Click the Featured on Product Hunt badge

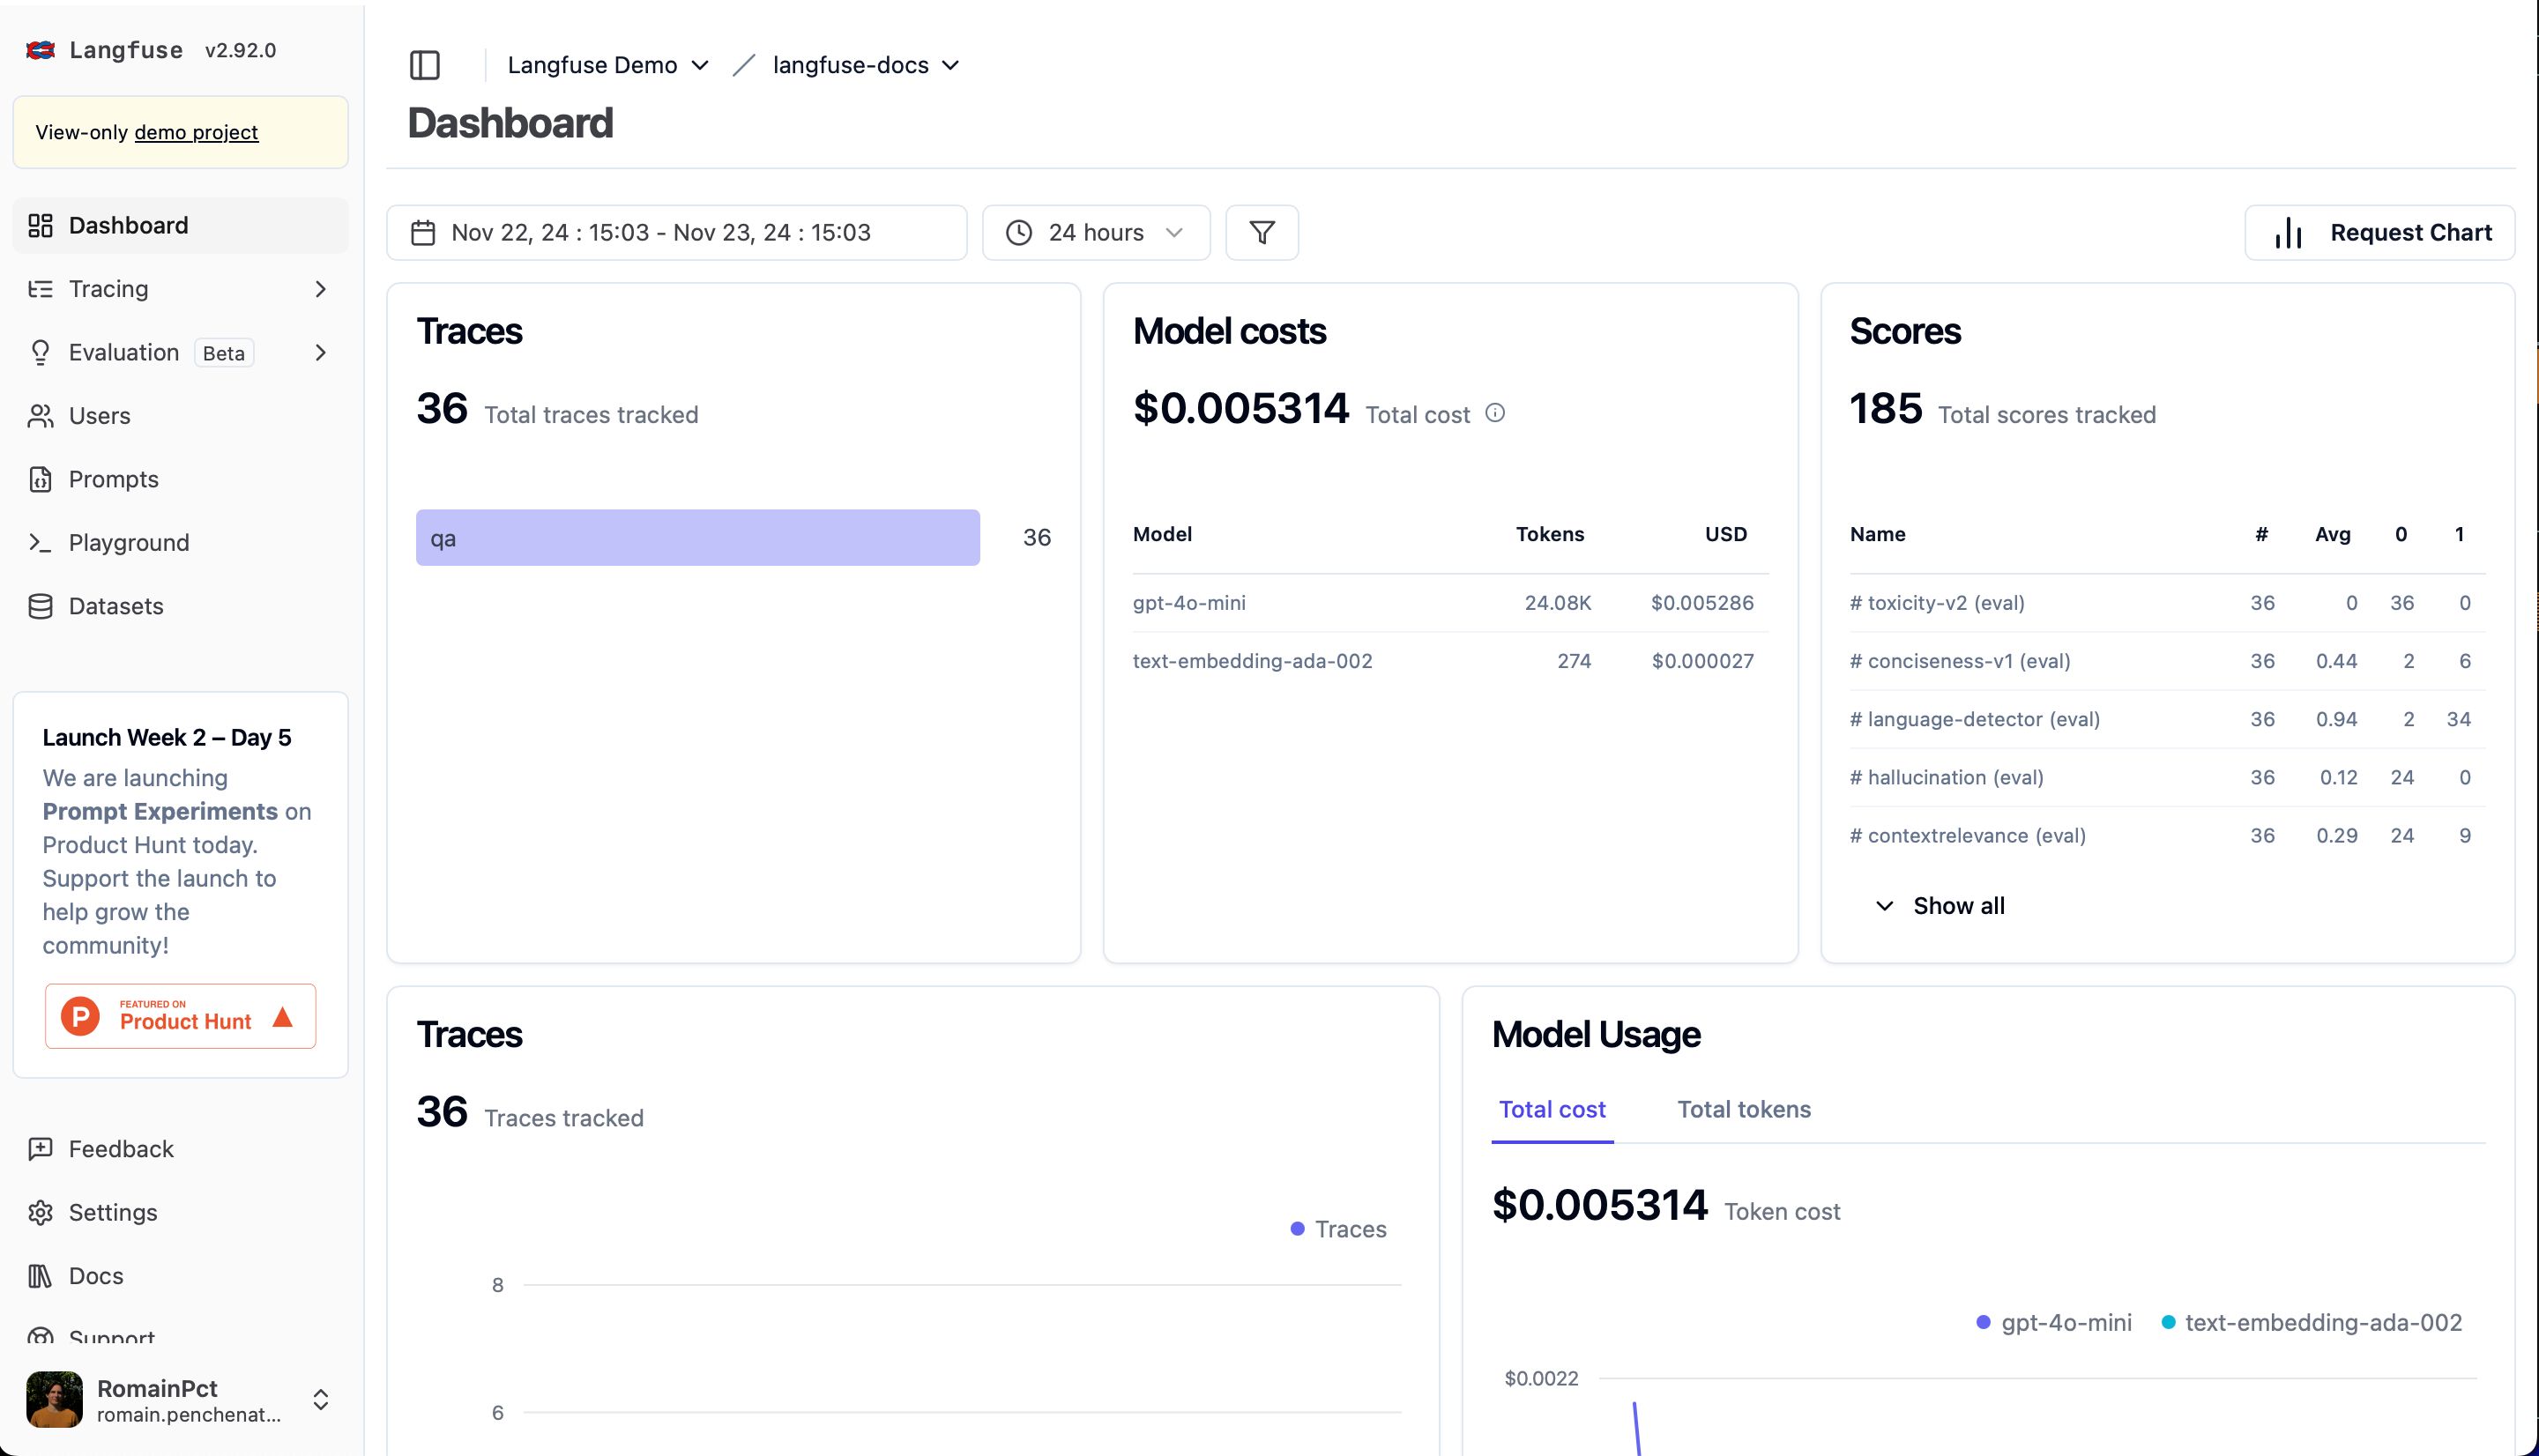click(x=180, y=1017)
